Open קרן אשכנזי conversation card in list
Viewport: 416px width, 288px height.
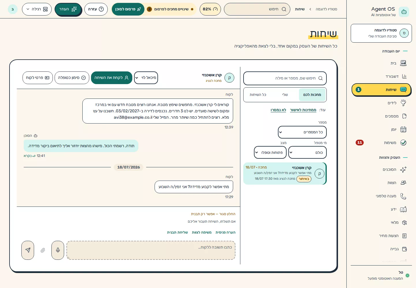(285, 174)
